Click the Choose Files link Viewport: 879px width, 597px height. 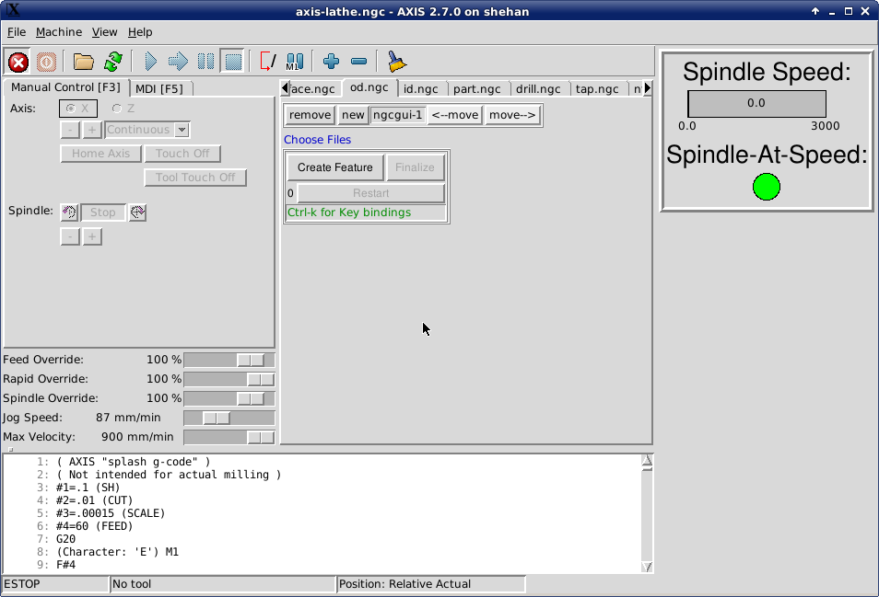click(317, 140)
